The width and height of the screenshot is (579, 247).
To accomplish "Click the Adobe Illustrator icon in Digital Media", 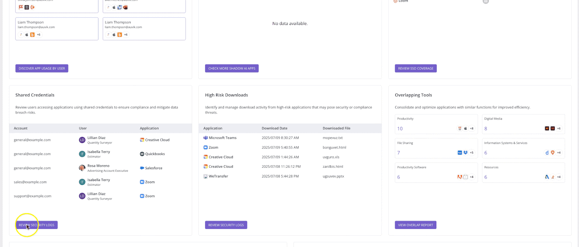I will pos(547,129).
